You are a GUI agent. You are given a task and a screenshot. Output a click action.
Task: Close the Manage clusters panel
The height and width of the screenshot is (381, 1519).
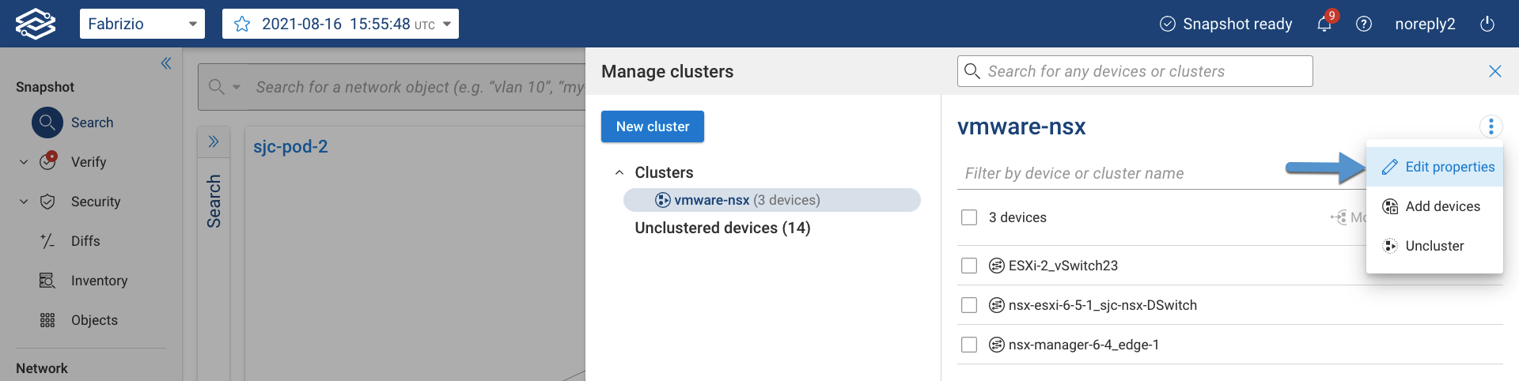point(1495,71)
